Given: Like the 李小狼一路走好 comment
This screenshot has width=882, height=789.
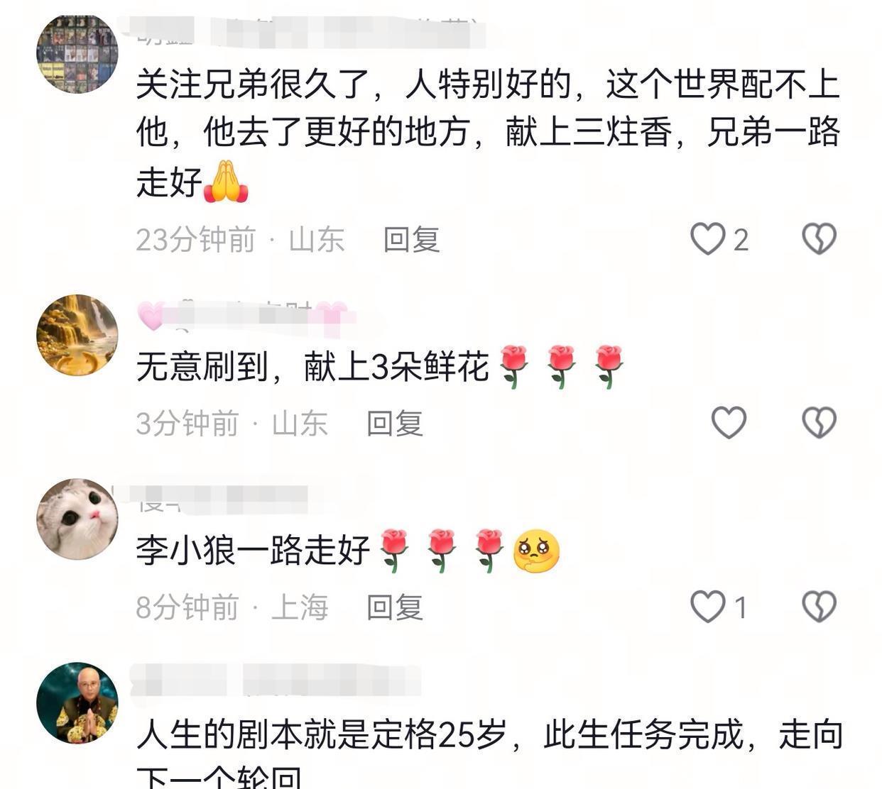Looking at the screenshot, I should click(708, 607).
